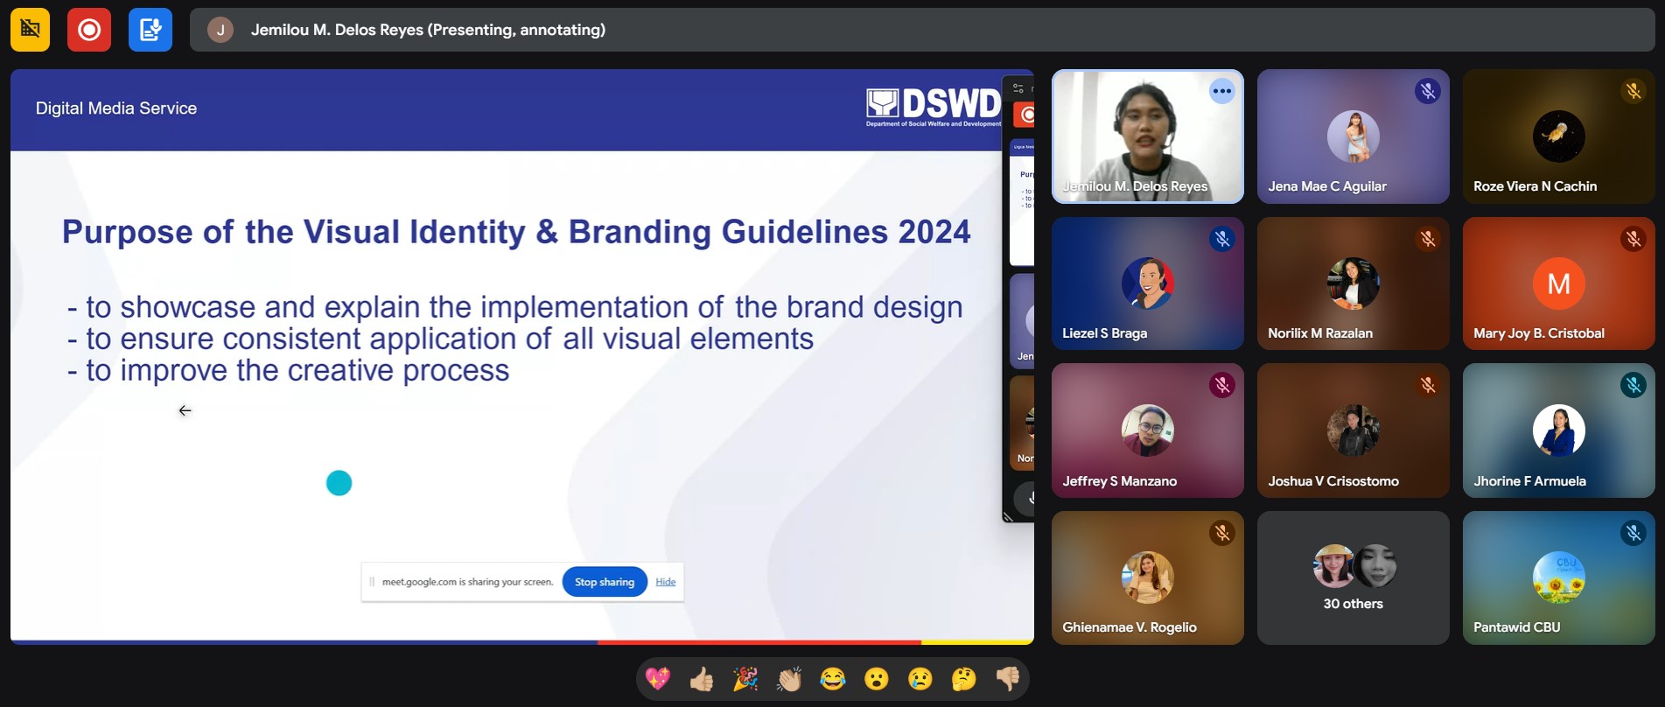1665x707 pixels.
Task: Click the Stop sharing button
Action: click(605, 582)
